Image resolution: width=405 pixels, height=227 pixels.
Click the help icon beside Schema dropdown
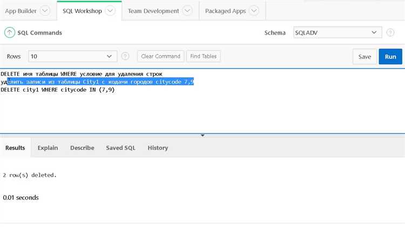click(x=390, y=33)
